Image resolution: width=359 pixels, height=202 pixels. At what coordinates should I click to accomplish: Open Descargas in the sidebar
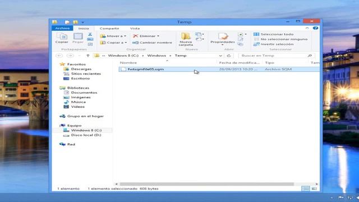81,69
